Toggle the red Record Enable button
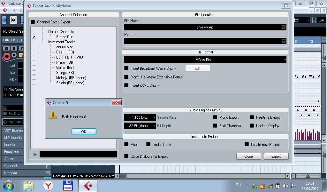327x192 pixels. coord(6,56)
